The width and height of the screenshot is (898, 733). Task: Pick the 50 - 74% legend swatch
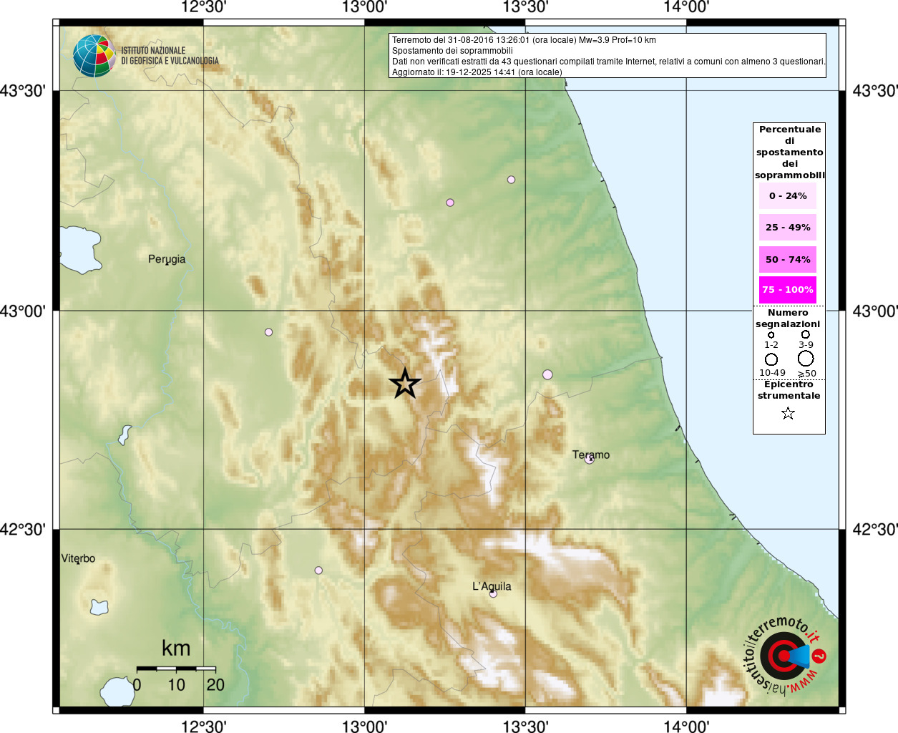click(x=788, y=259)
